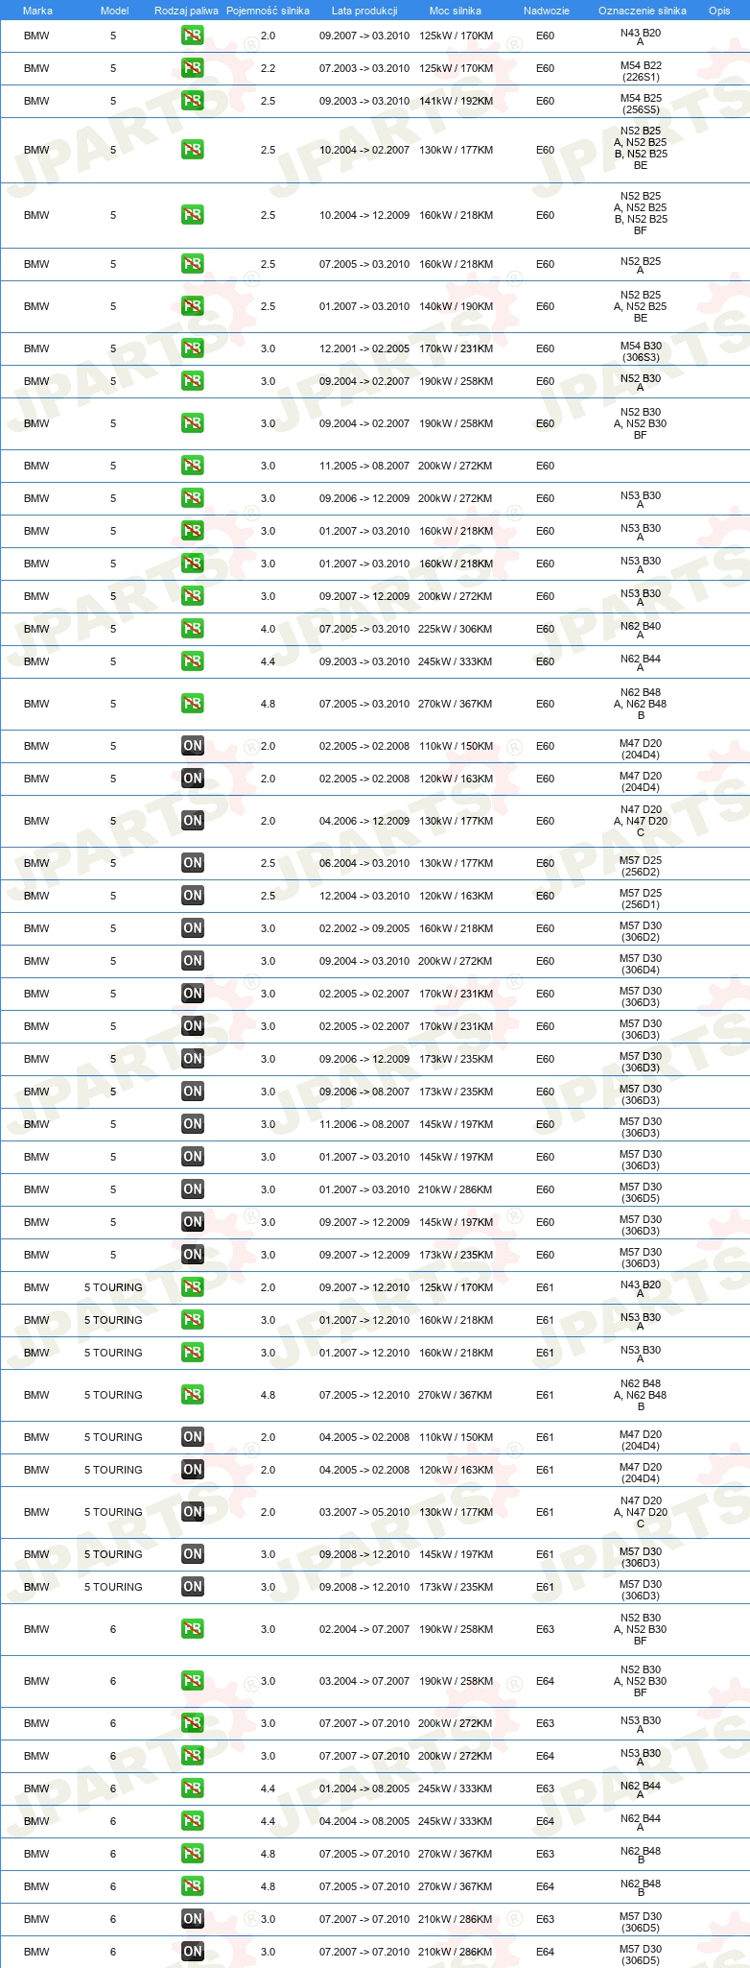
Task: Click diesel ON icon in BMW 6 E64 row
Action: pos(193,1953)
